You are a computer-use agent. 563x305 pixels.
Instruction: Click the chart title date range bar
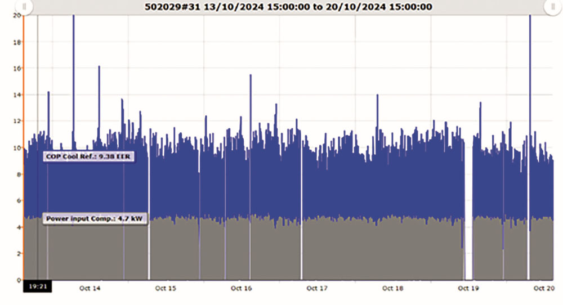288,7
